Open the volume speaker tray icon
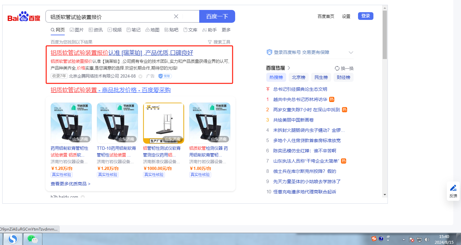This screenshot has height=245, width=461. pos(427,239)
